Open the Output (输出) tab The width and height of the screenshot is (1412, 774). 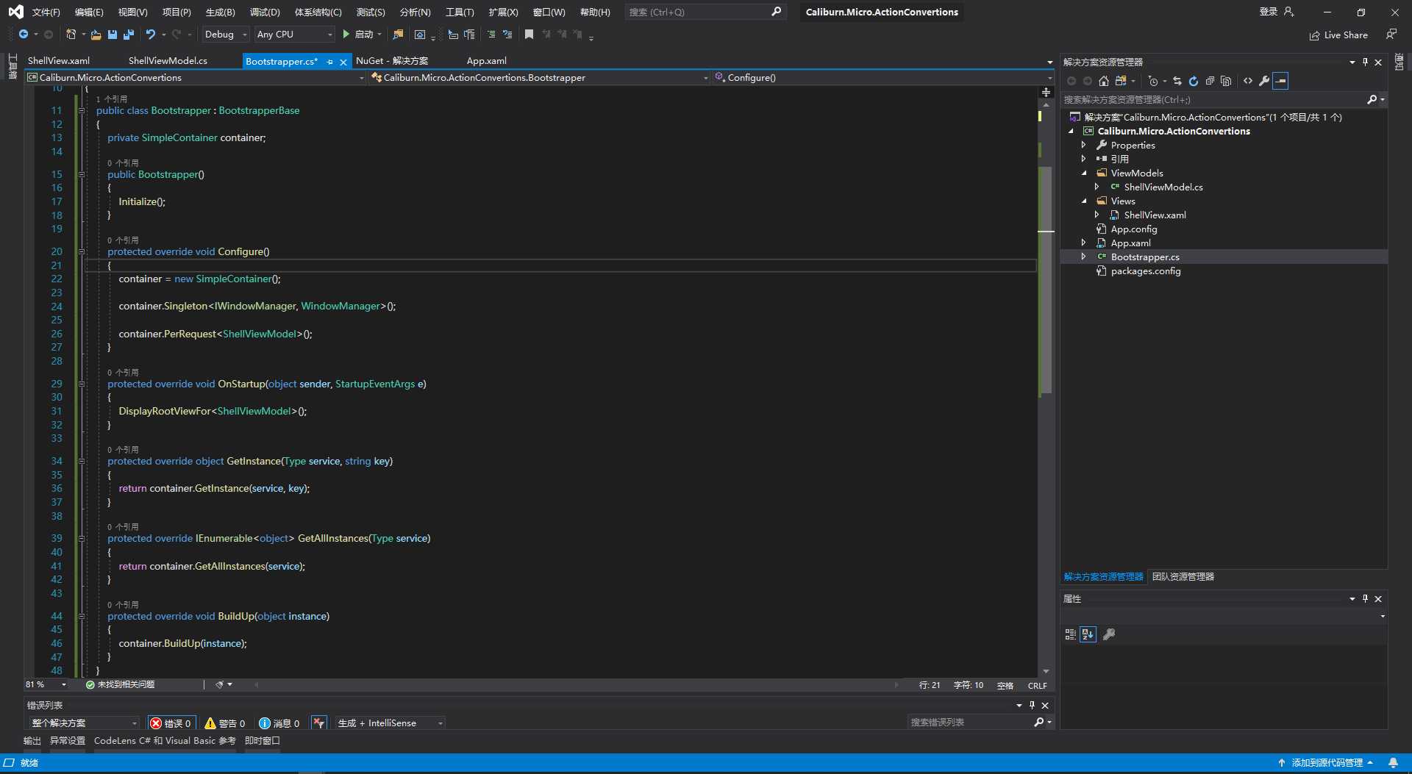(x=32, y=741)
